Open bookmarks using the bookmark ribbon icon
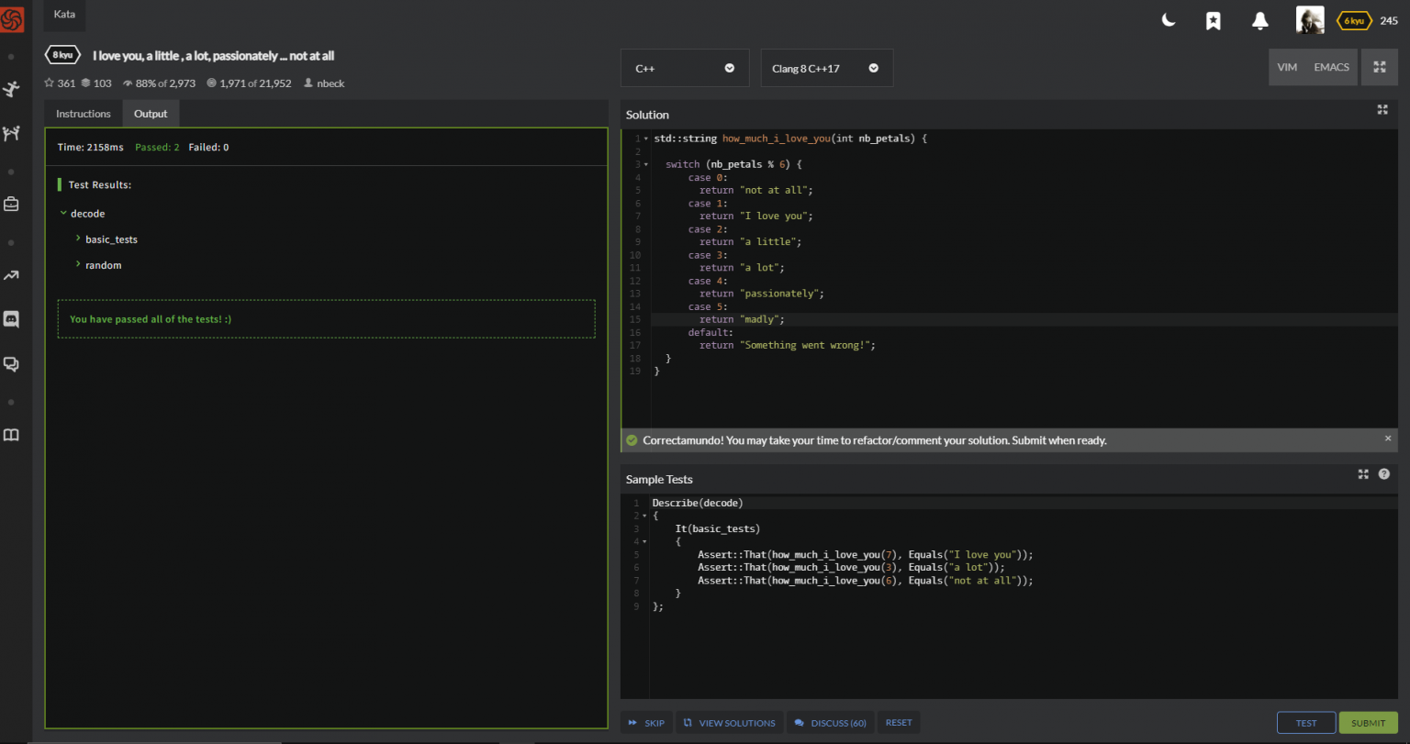 click(1214, 19)
